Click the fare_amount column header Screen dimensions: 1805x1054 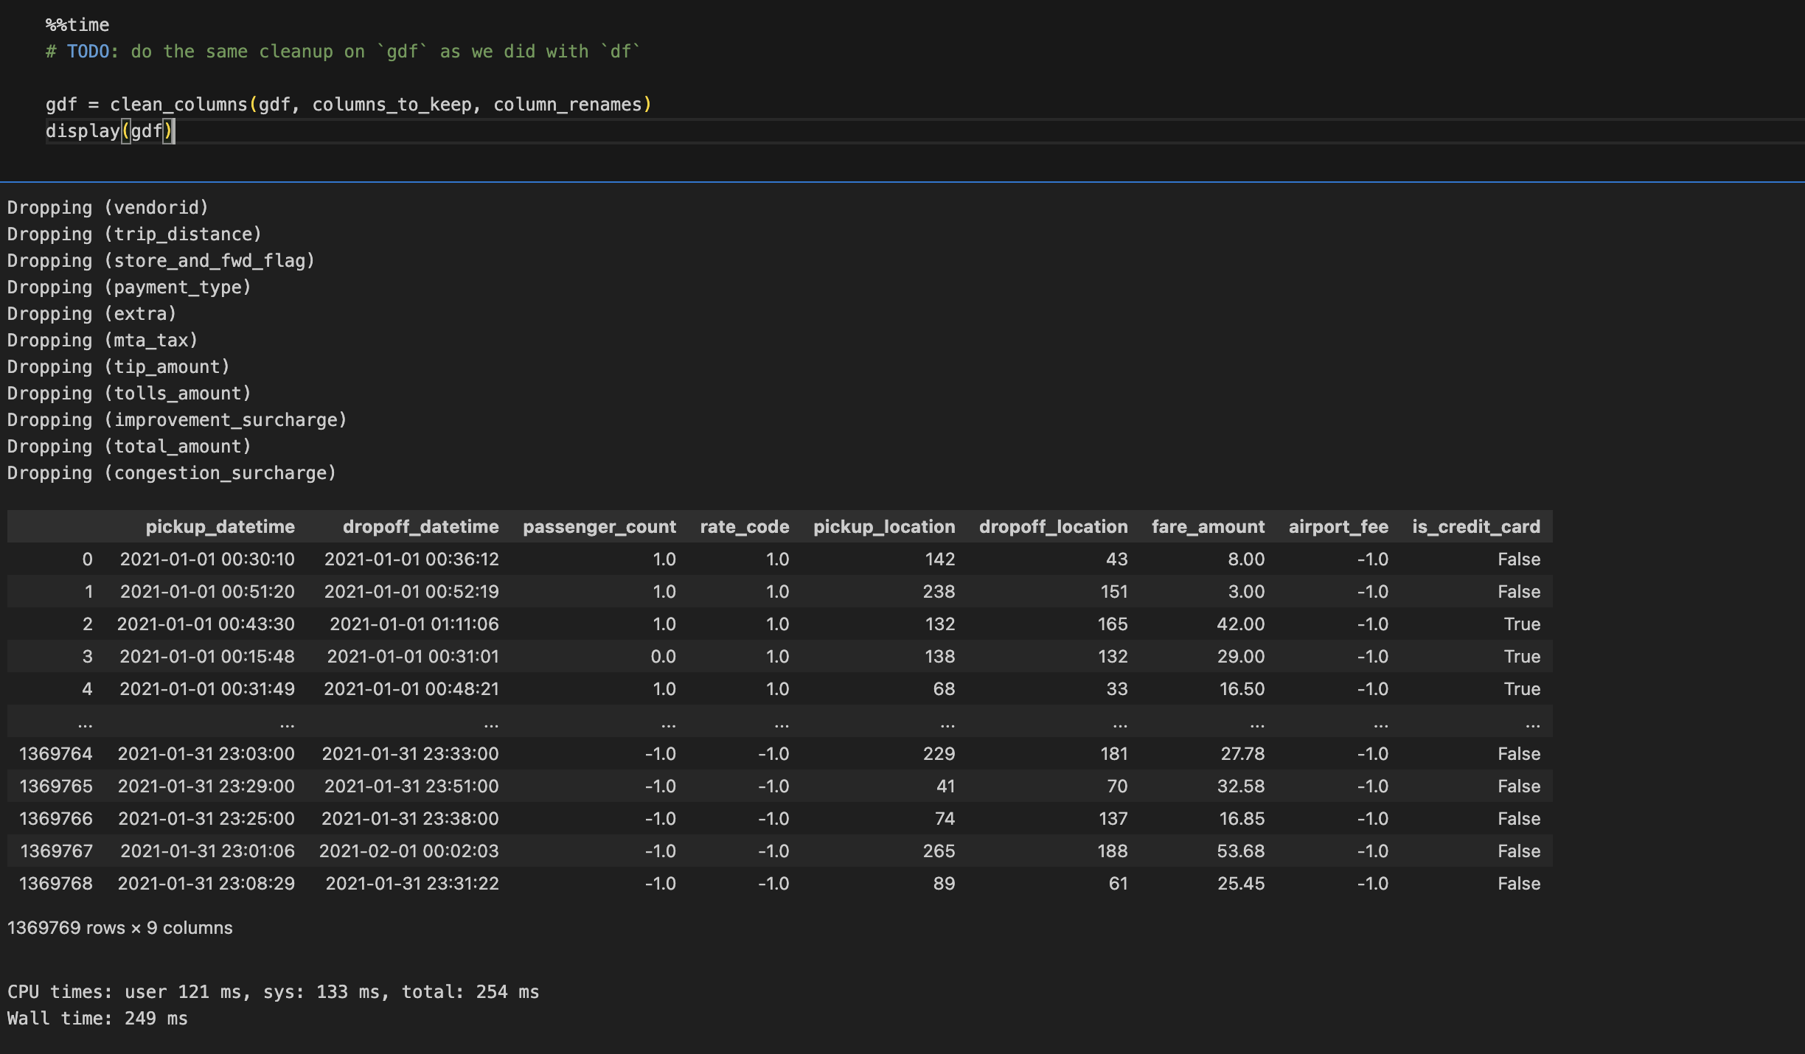pos(1208,526)
